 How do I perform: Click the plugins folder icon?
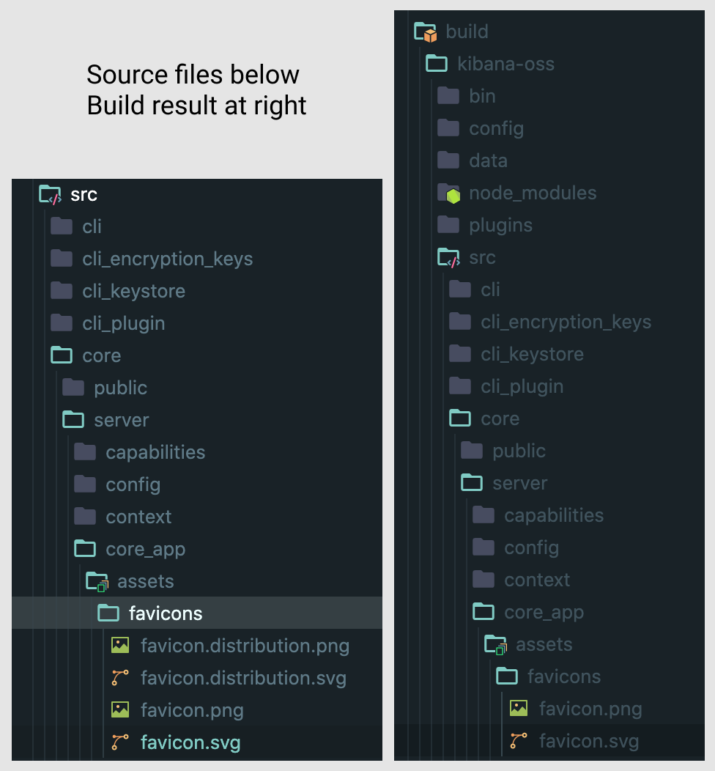448,225
